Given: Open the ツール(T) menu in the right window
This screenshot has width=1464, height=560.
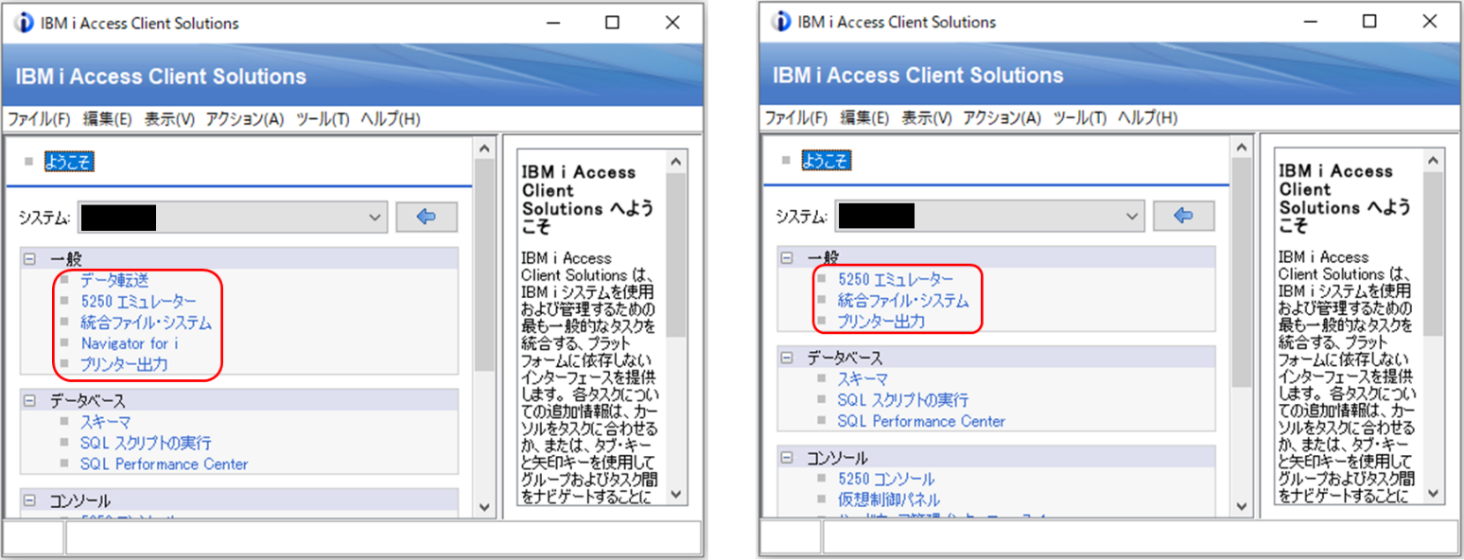Looking at the screenshot, I should click(x=1079, y=118).
